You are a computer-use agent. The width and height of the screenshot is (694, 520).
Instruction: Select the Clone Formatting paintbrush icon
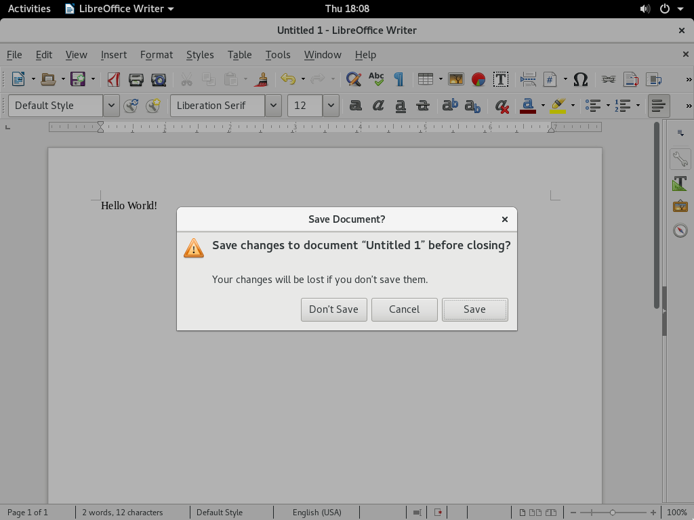point(261,79)
